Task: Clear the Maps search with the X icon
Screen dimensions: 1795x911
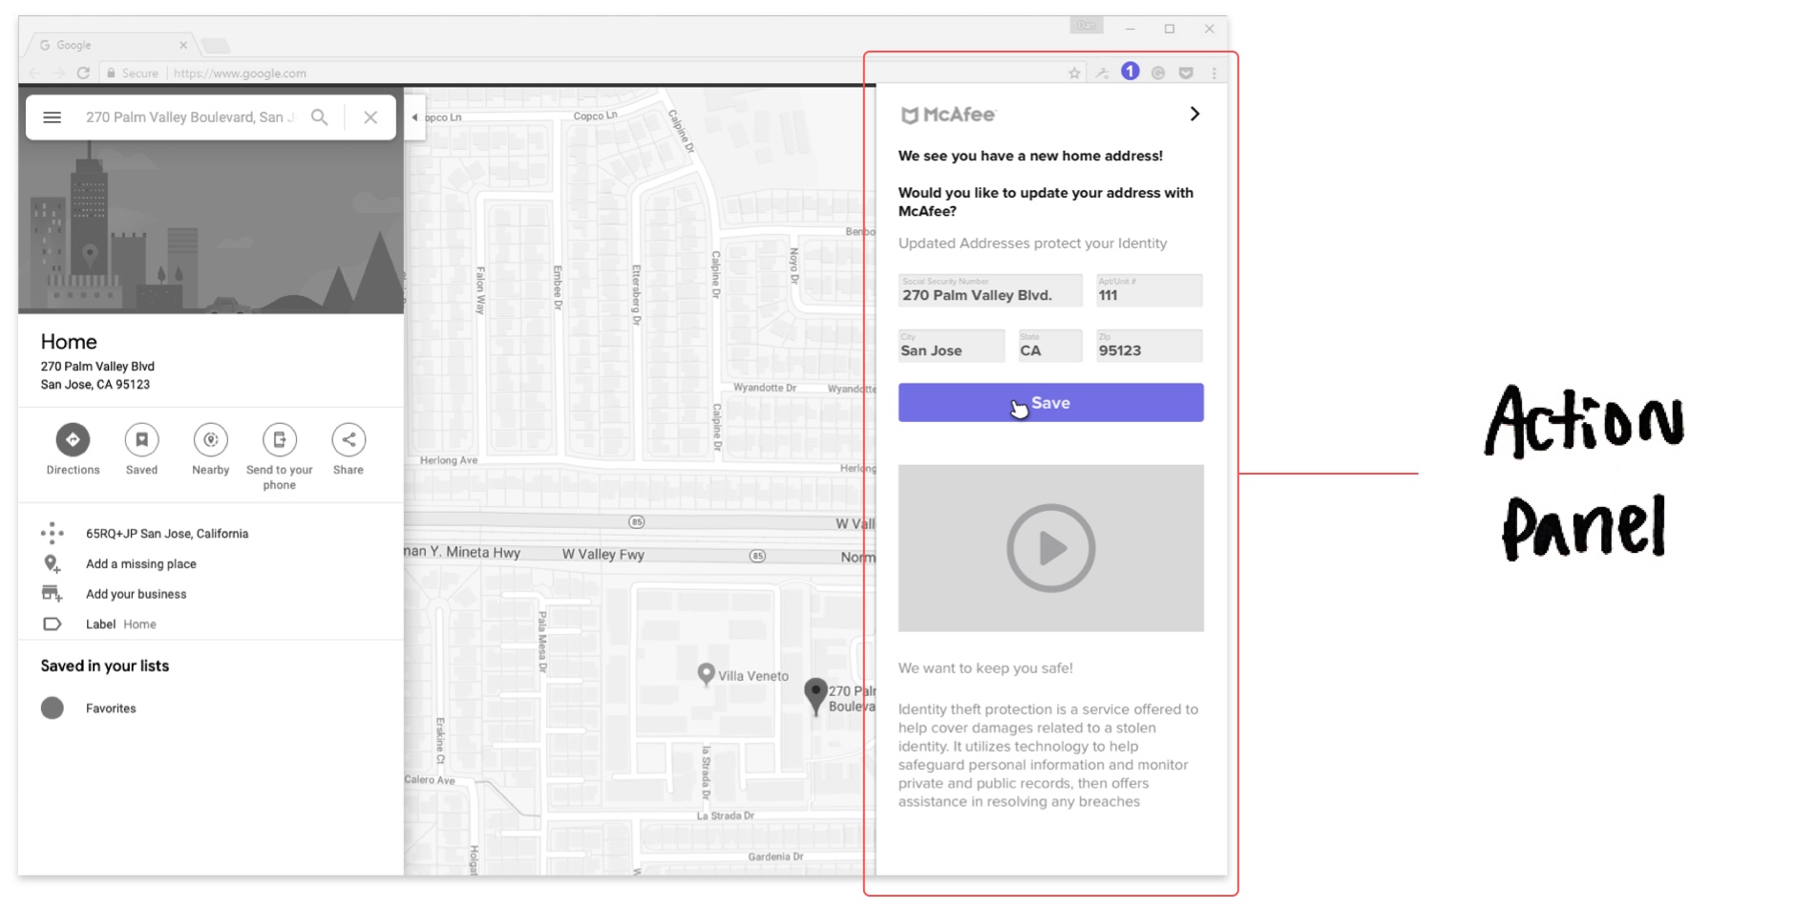Action: point(370,117)
